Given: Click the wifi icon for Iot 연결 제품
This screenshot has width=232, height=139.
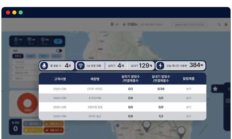Looking at the screenshot, I should pyautogui.click(x=81, y=65).
